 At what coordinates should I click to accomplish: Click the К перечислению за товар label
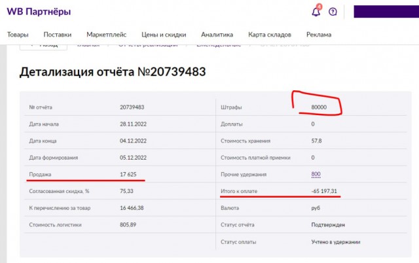[x=60, y=208]
